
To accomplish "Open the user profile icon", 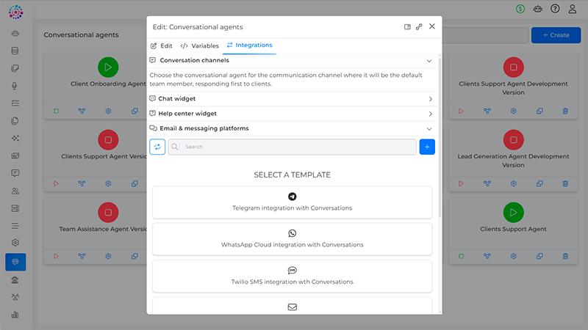I will pyautogui.click(x=573, y=9).
